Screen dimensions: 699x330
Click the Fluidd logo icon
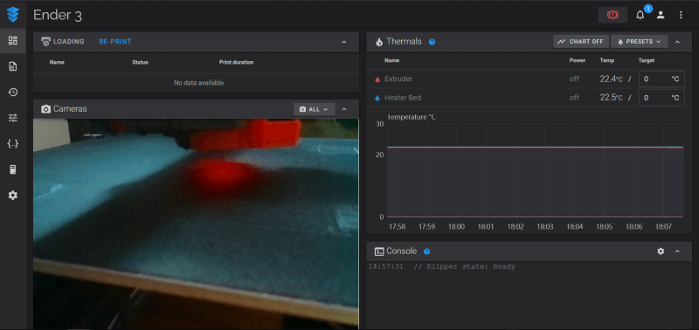[13, 15]
